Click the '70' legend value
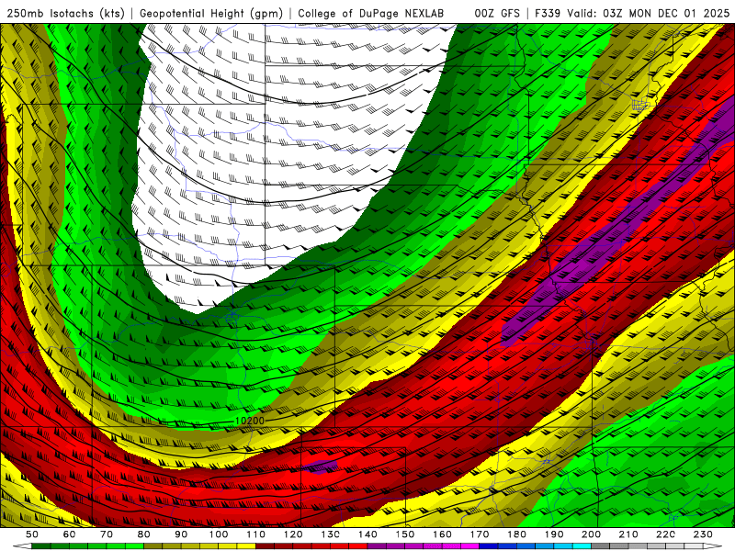The image size is (735, 551). (x=107, y=534)
